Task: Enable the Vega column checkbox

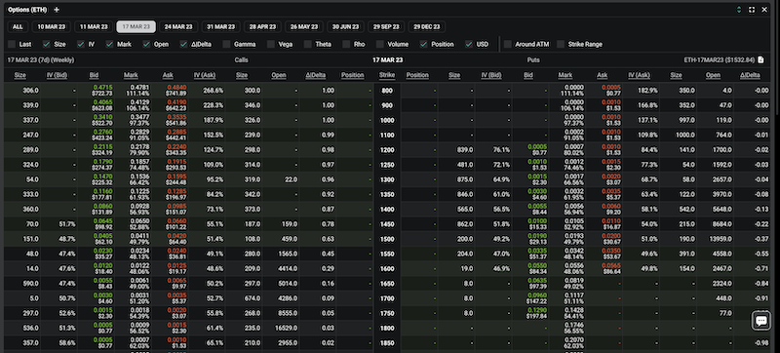Action: tap(271, 44)
